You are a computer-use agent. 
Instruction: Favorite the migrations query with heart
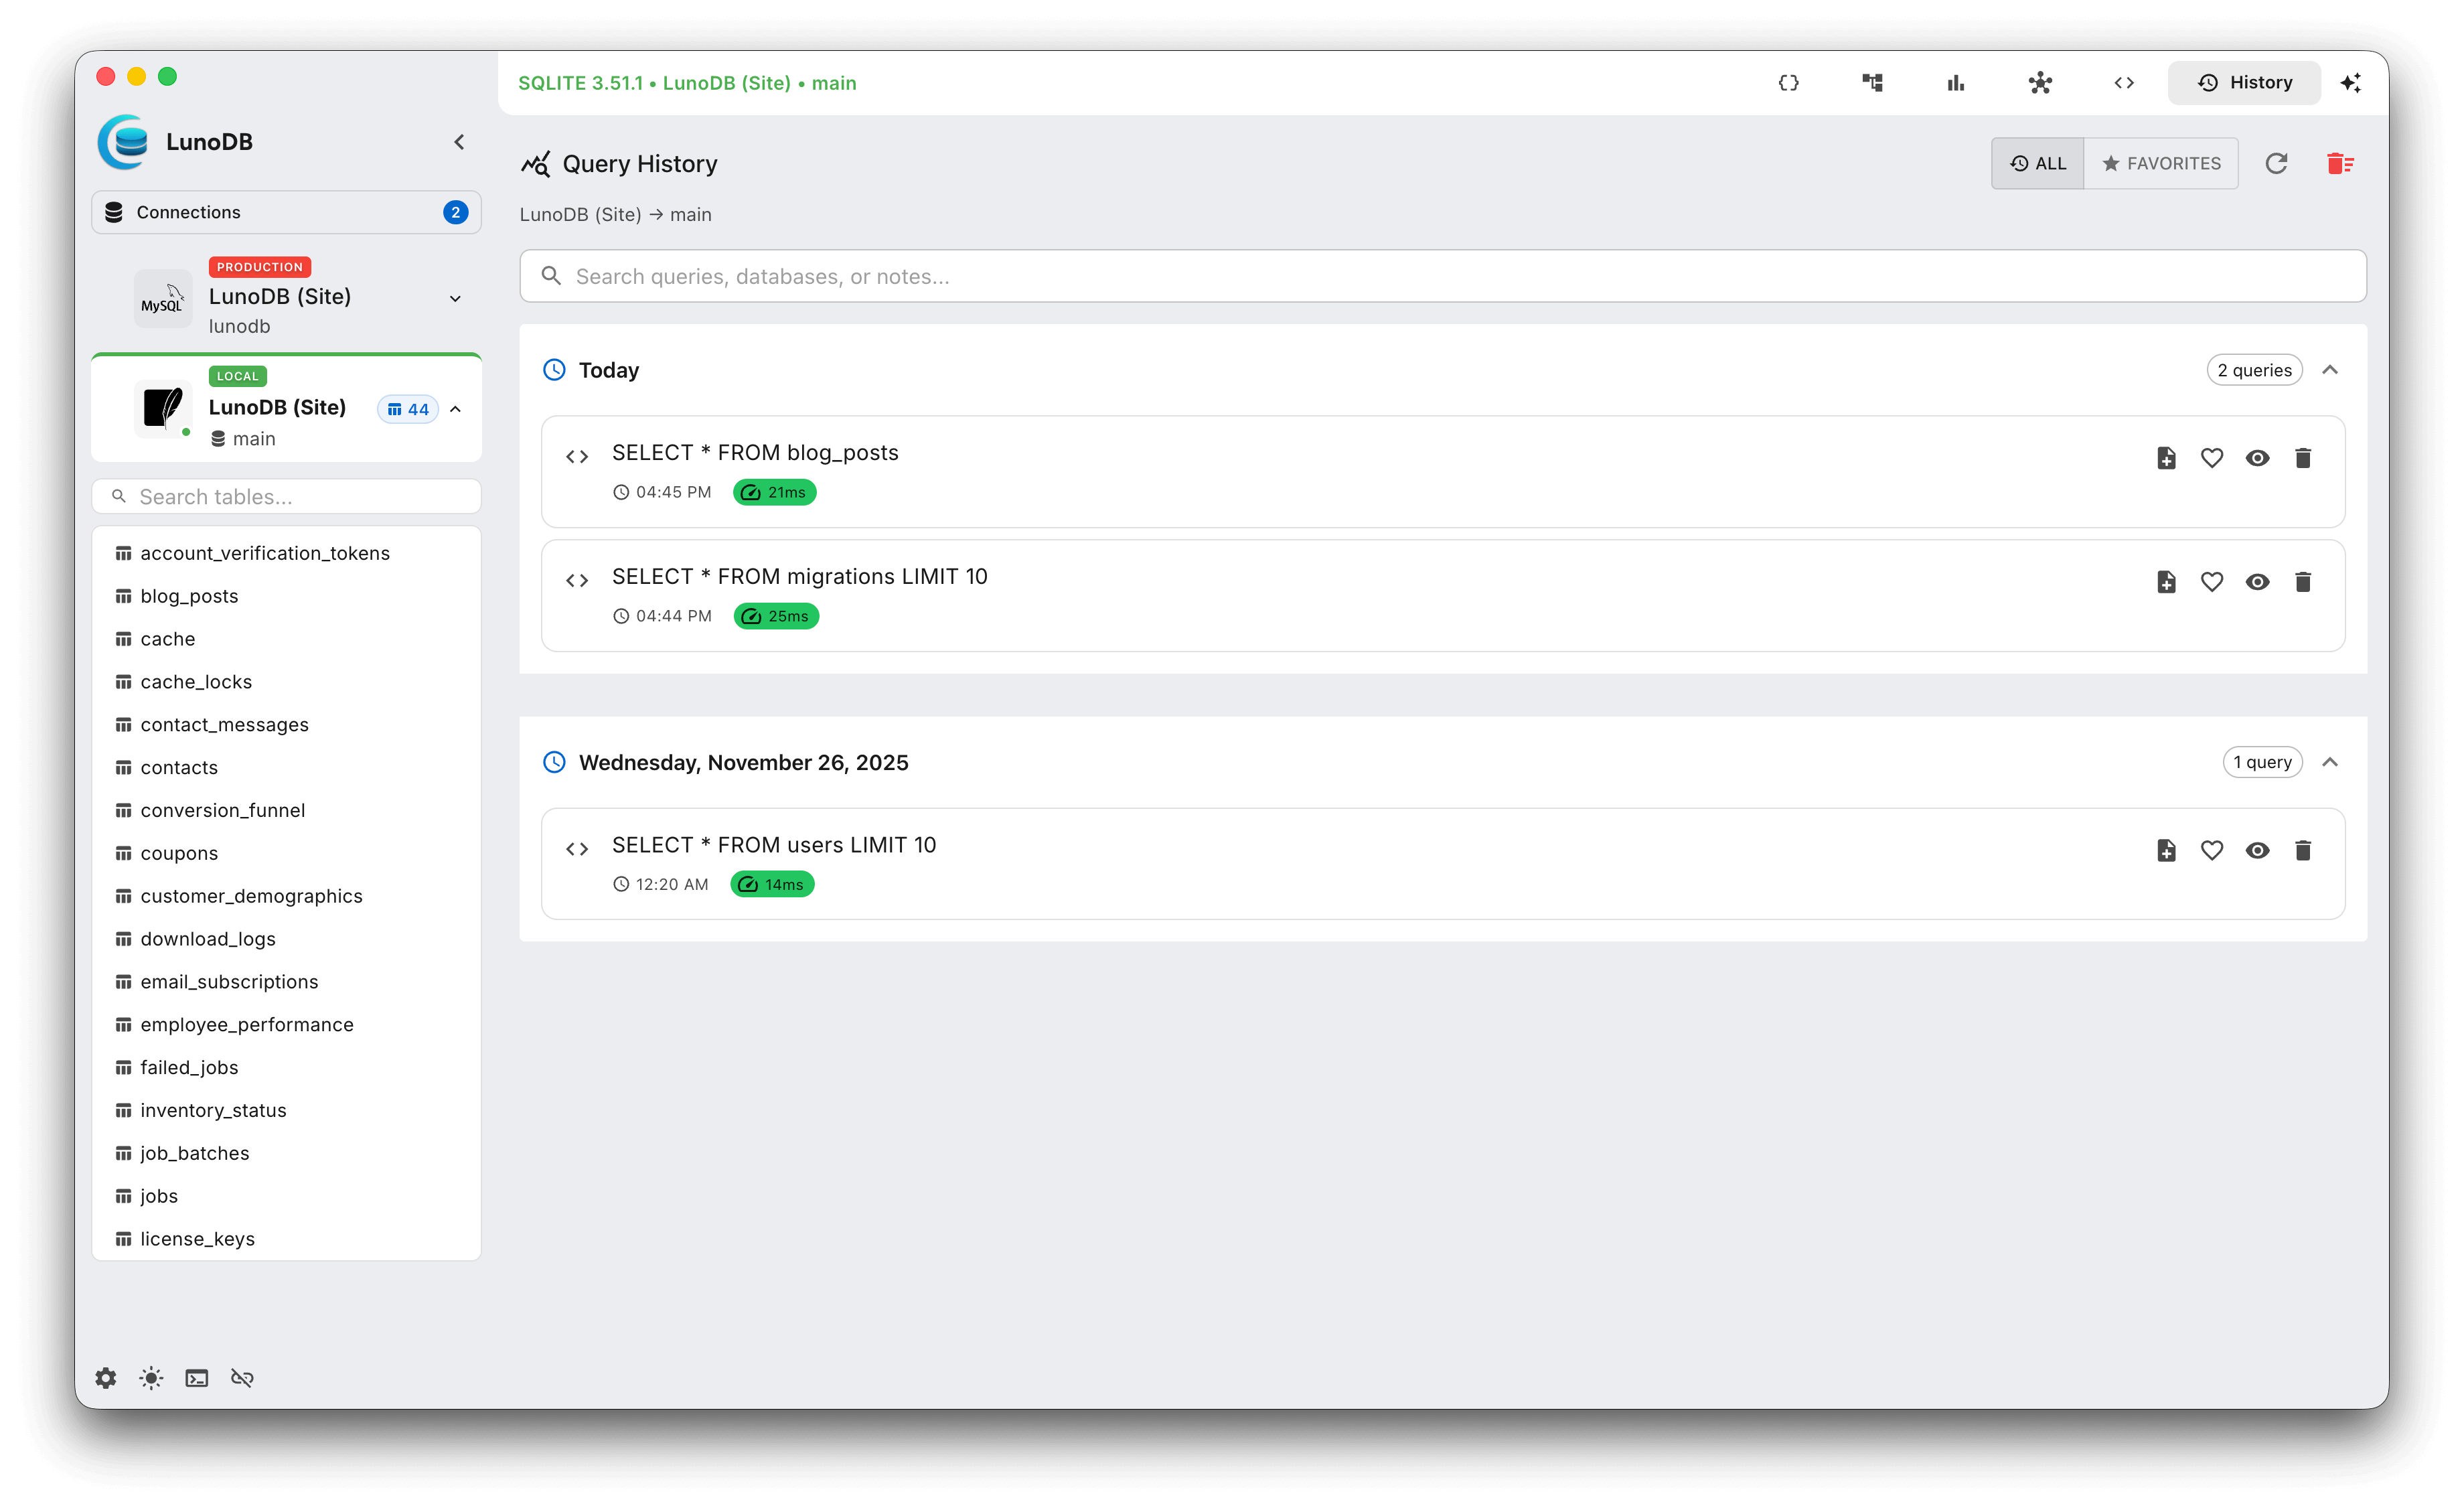[2211, 582]
